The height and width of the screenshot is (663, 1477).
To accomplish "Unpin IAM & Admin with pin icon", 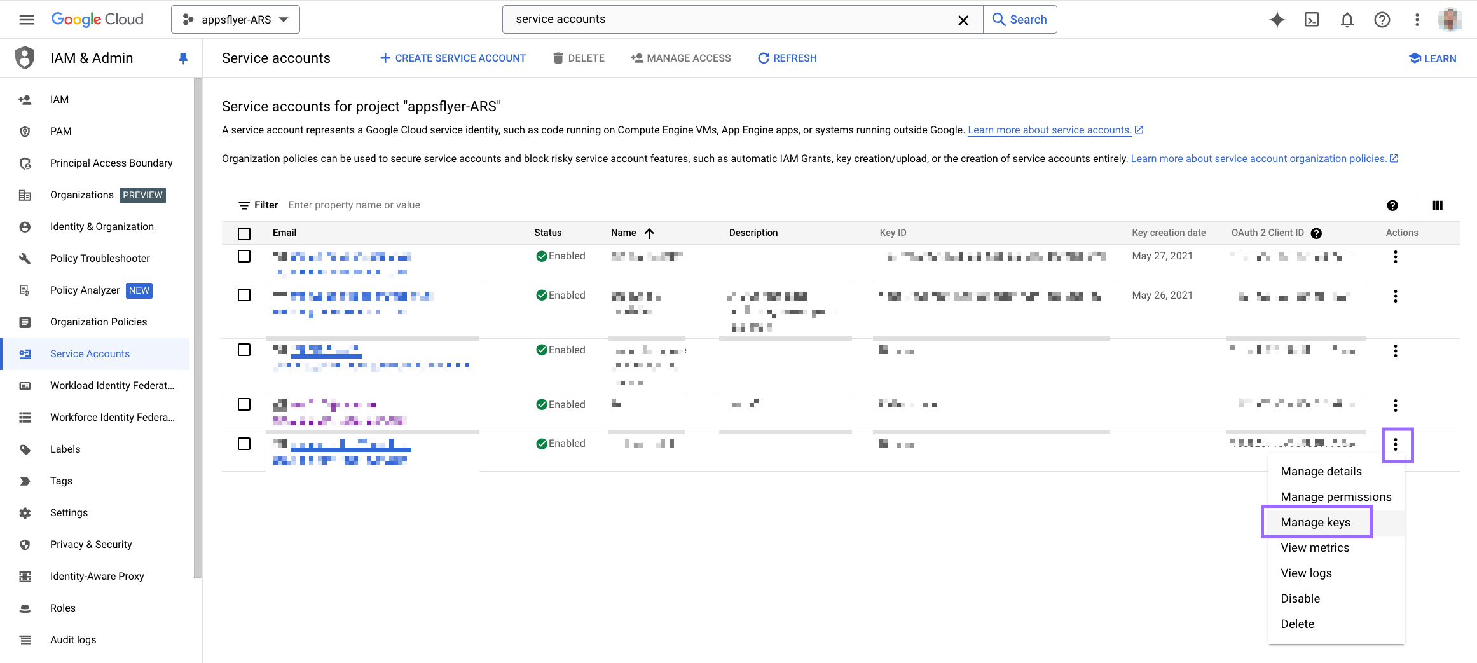I will click(x=183, y=58).
